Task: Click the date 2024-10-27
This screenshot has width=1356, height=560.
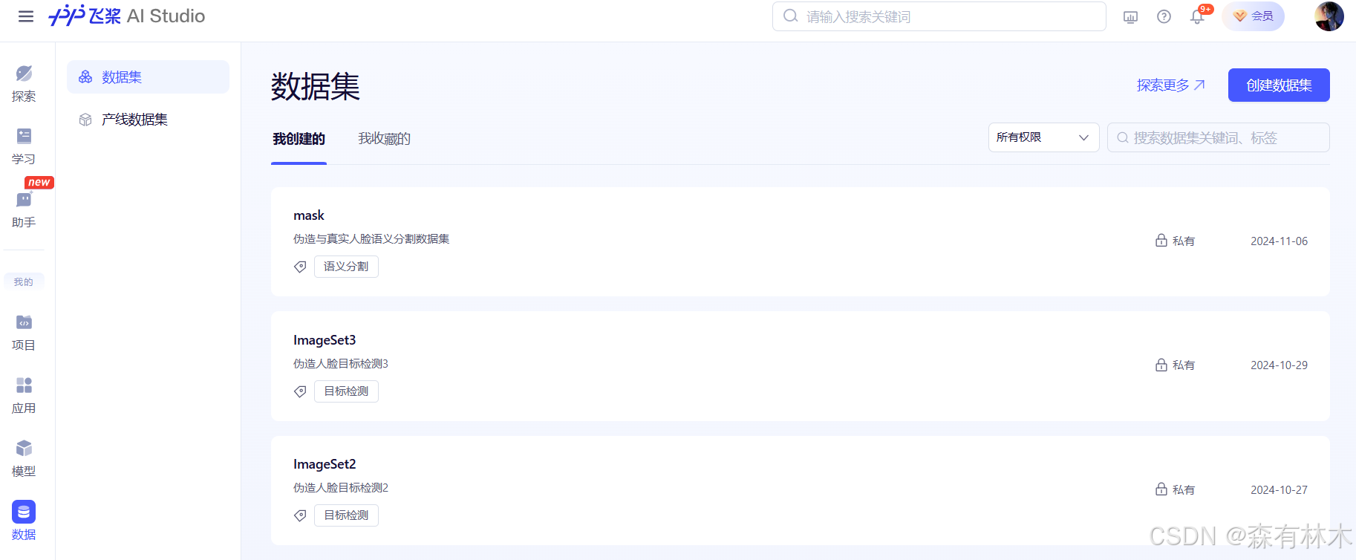Action: 1279,489
